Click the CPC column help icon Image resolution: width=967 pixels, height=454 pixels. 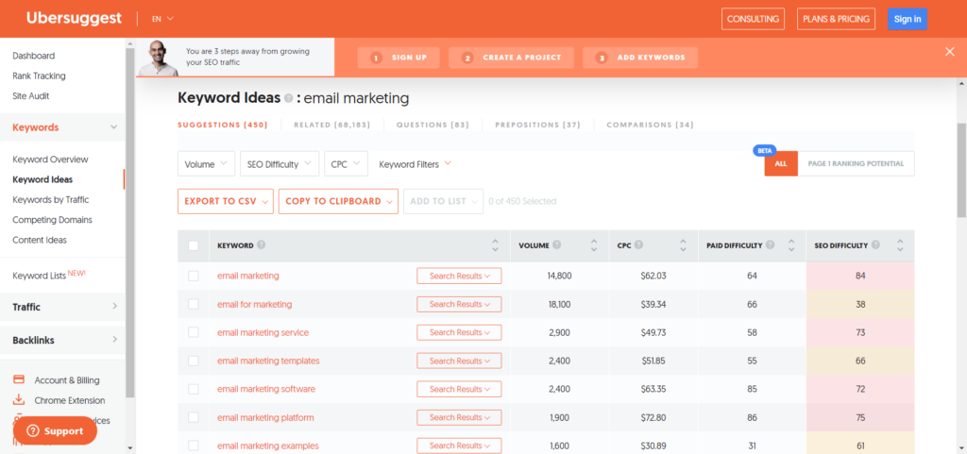(x=639, y=245)
